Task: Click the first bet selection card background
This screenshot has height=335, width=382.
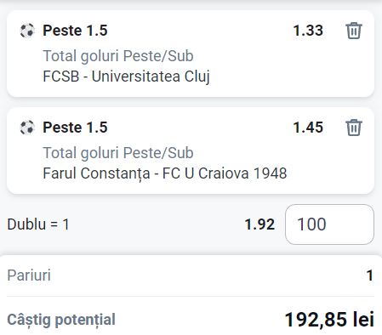Action: [x=191, y=54]
